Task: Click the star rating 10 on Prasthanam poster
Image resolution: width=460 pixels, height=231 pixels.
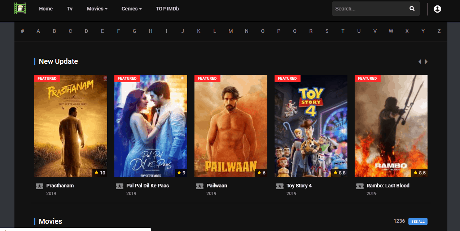Action: pos(100,173)
